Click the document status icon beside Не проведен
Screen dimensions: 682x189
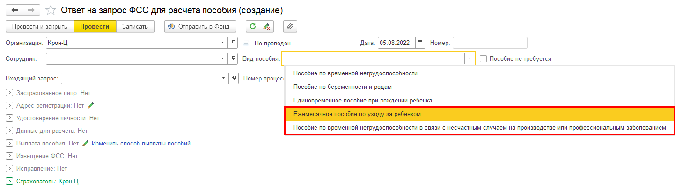point(247,43)
